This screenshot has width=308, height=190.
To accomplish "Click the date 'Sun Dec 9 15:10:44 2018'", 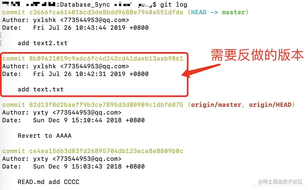I will click(77, 120).
